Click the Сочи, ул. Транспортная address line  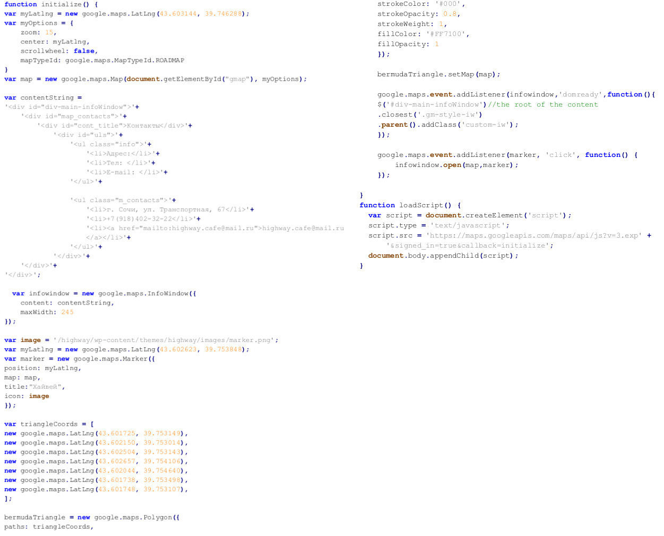[170, 209]
